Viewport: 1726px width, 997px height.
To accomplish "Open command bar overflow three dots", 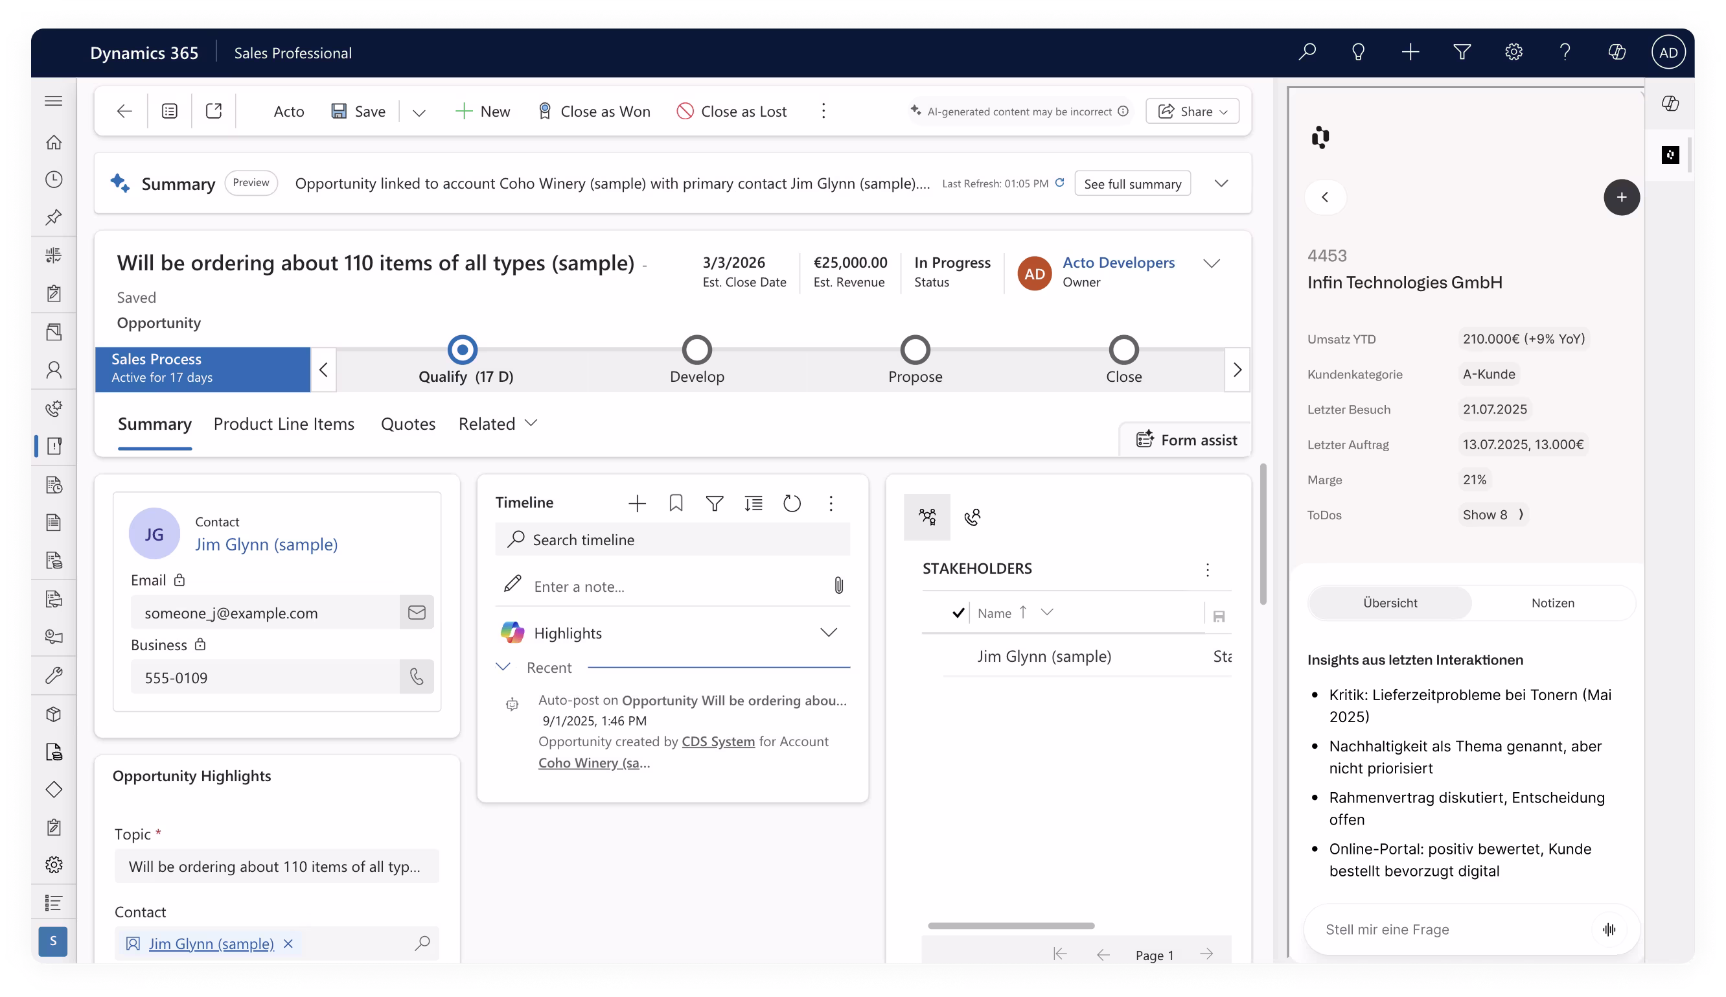I will [823, 111].
